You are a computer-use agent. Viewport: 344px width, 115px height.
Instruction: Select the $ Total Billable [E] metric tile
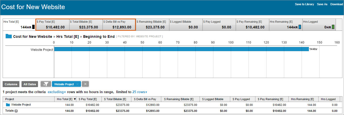pos(86,24)
